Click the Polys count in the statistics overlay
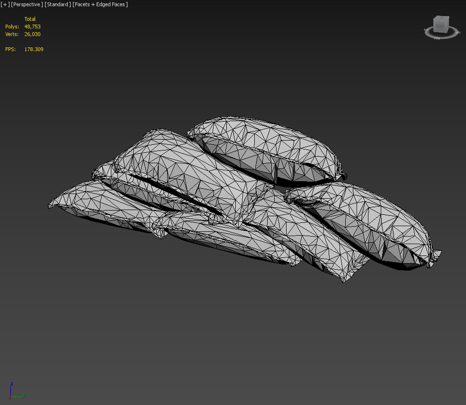Image resolution: width=466 pixels, height=405 pixels. (32, 26)
